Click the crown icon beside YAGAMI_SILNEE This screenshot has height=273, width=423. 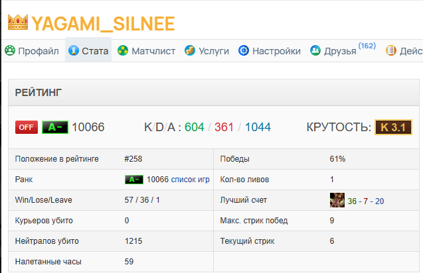click(x=18, y=22)
